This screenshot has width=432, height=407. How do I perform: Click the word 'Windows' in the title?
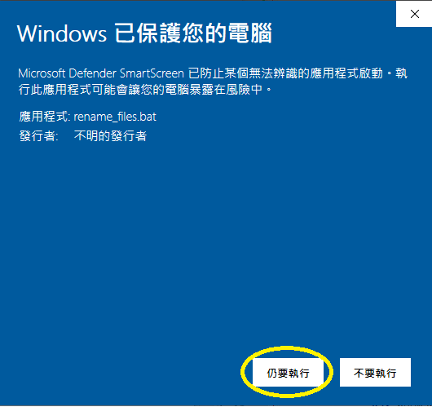[62, 34]
